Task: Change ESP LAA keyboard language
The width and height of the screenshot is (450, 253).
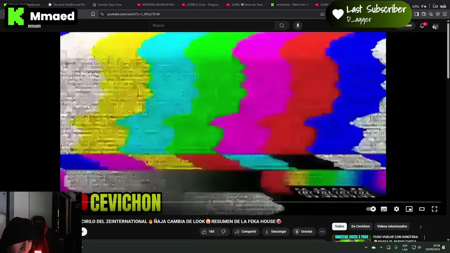Action: point(405,247)
